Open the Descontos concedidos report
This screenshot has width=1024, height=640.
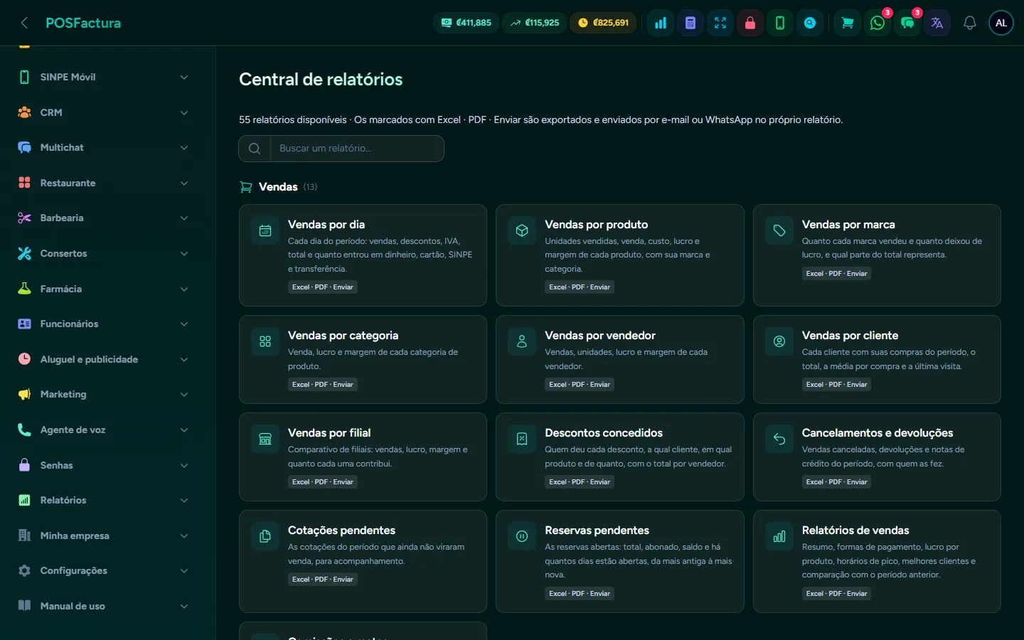point(619,457)
